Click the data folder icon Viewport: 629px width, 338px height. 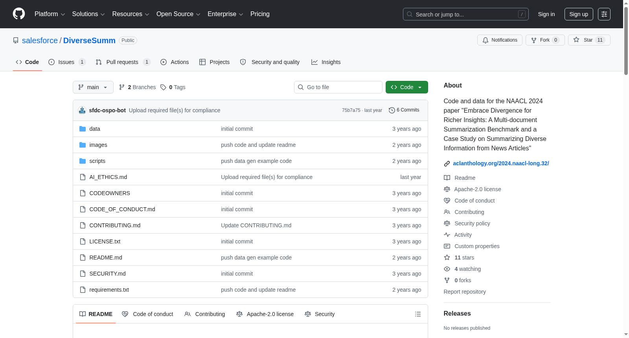pos(83,129)
